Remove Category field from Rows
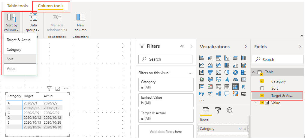Screen dimensions: 305x138 [x=245, y=129]
